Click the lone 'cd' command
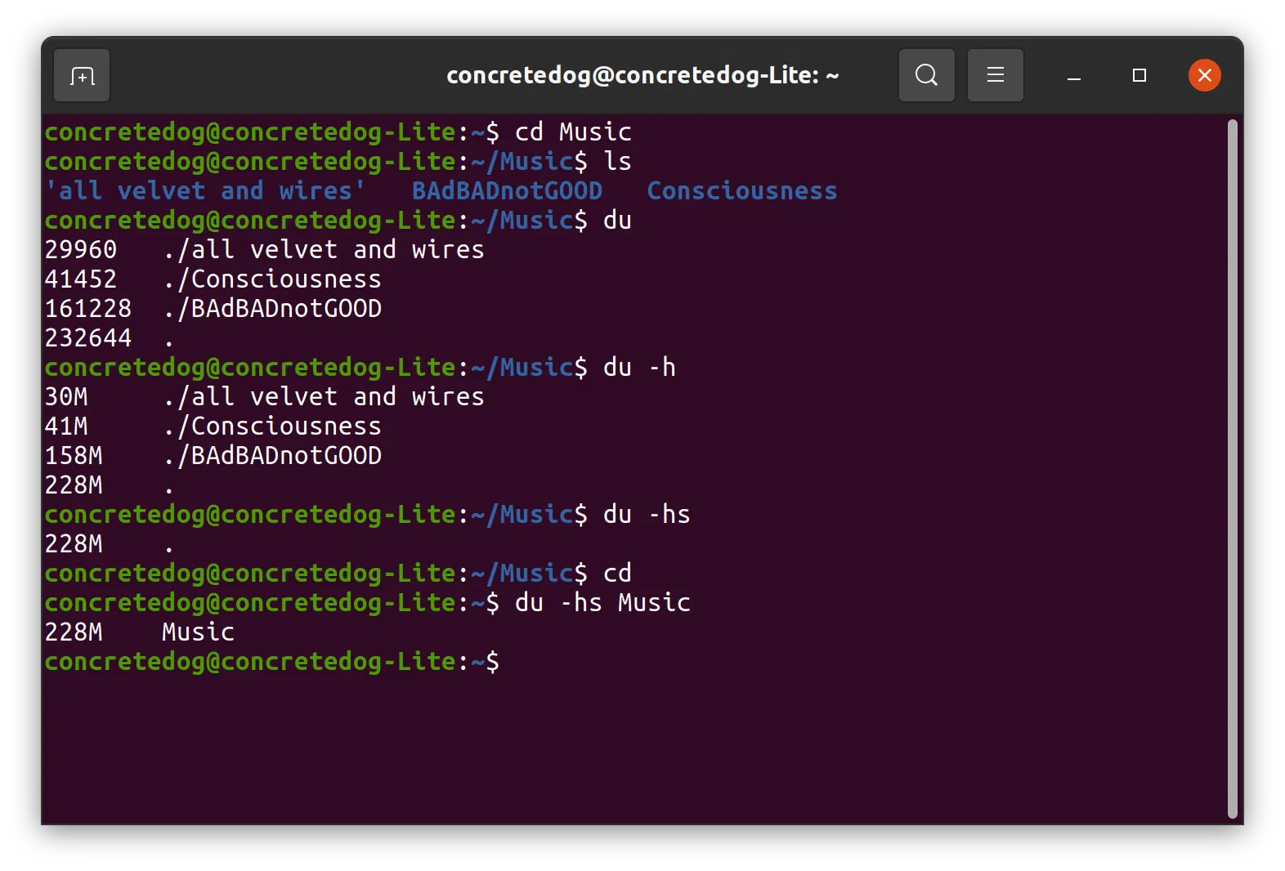This screenshot has width=1285, height=871. pyautogui.click(x=617, y=573)
